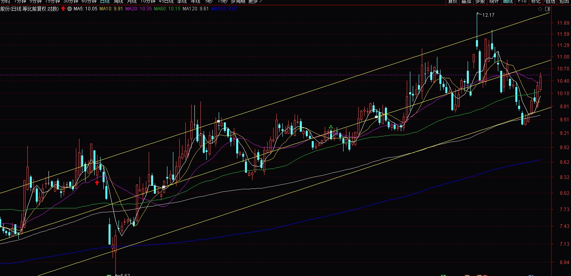Click white square marker near 9.51 level peak
The width and height of the screenshot is (571, 276).
click(218, 121)
